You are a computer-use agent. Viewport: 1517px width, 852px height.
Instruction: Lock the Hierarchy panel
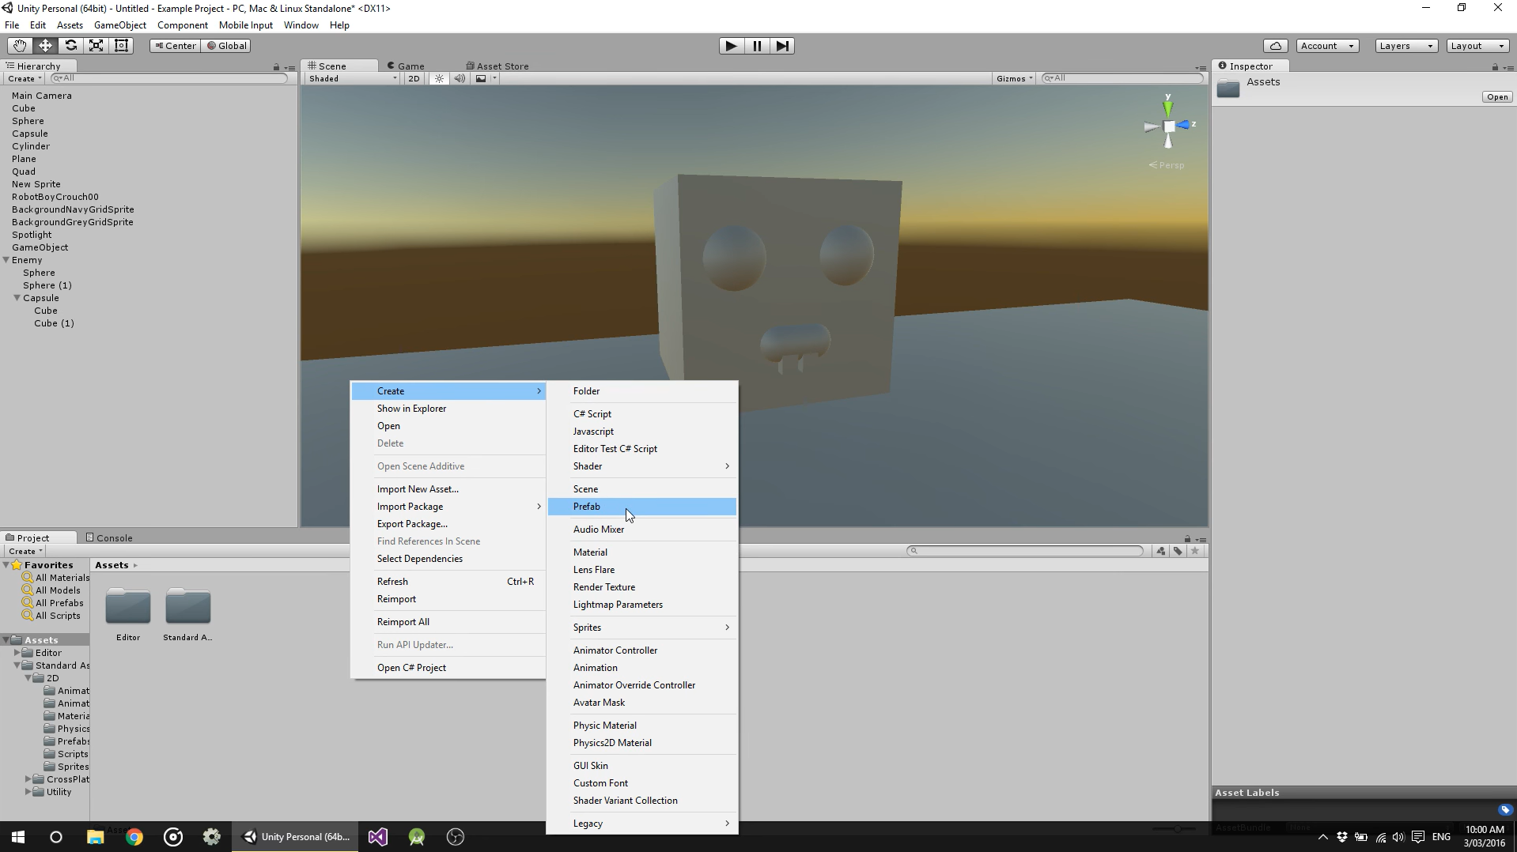(x=276, y=67)
